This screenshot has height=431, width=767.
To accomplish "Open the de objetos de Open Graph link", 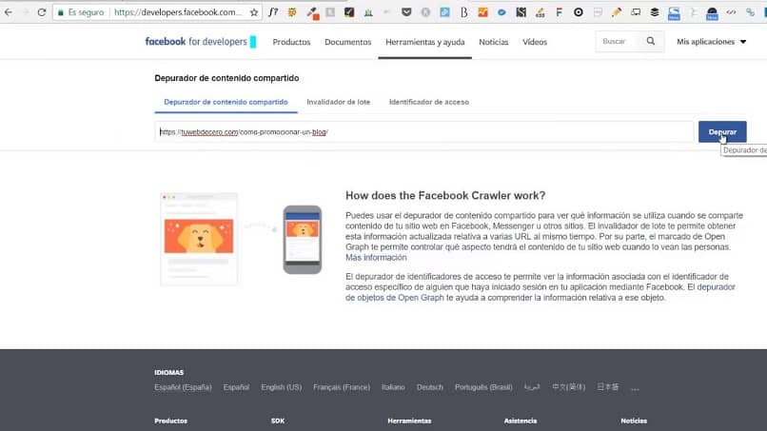I will click(x=394, y=298).
